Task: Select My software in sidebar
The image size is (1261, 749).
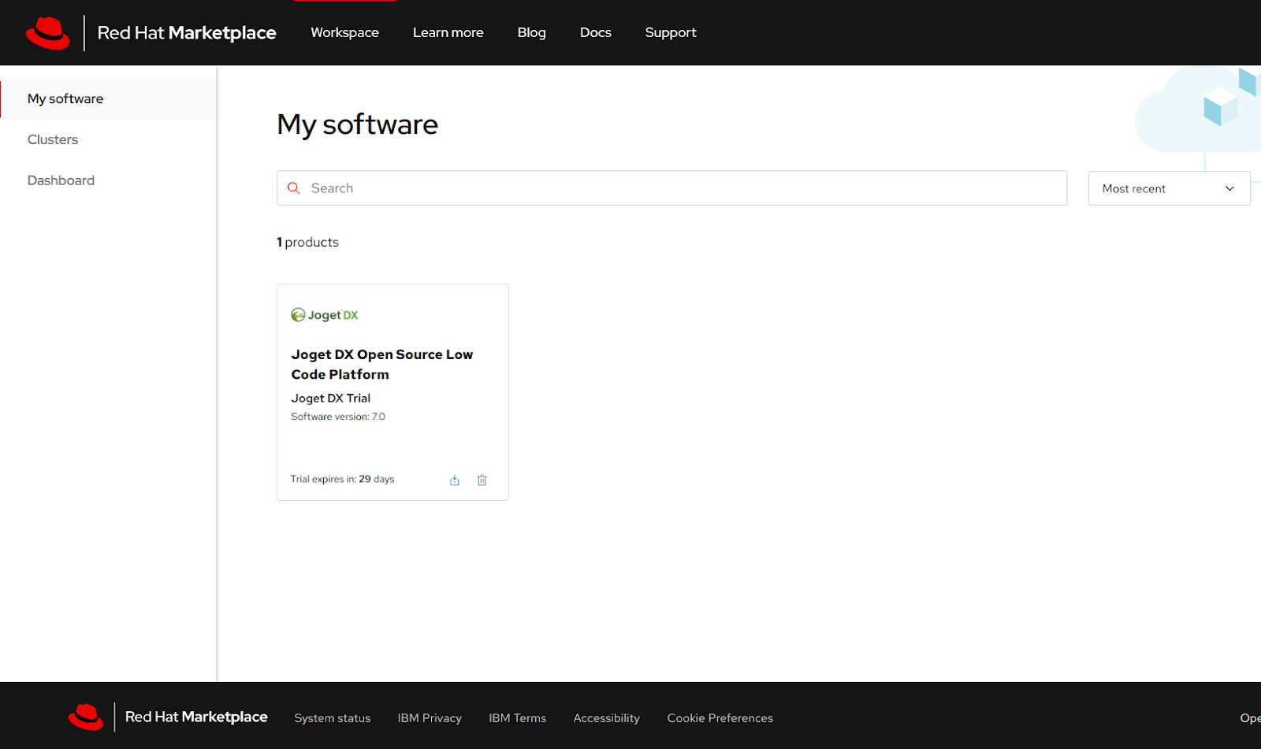Action: pos(108,99)
